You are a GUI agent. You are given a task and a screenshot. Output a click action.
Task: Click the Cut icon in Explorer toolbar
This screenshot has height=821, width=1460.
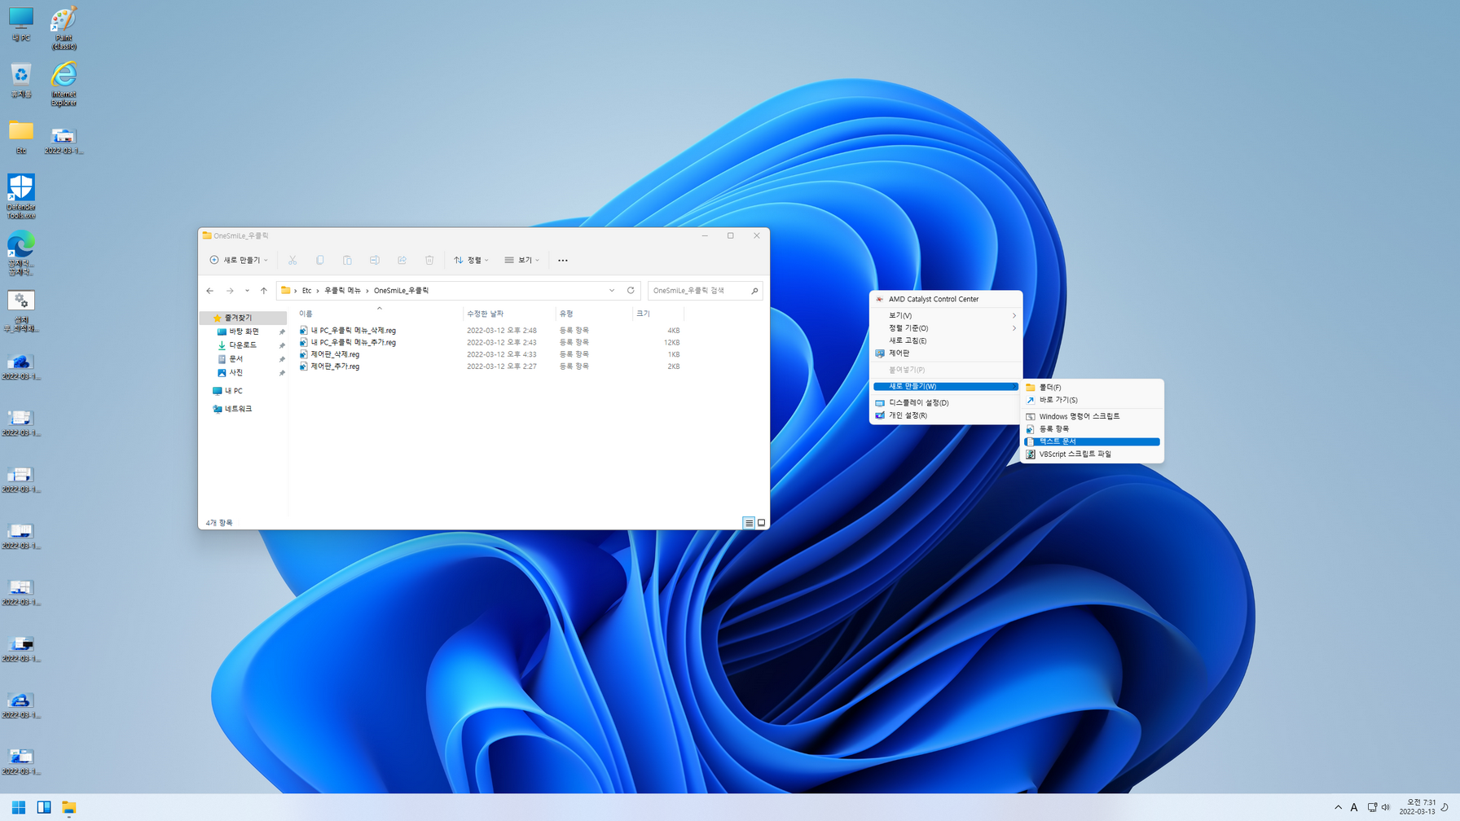tap(292, 260)
